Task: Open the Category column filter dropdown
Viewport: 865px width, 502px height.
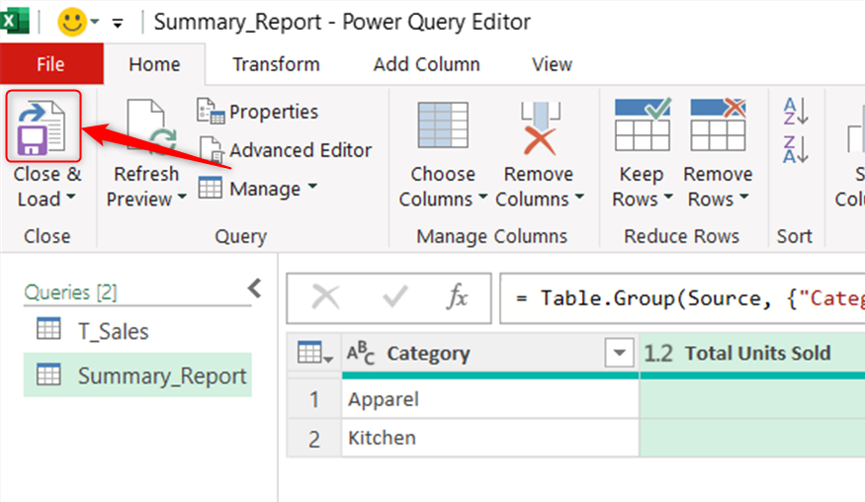Action: tap(619, 353)
